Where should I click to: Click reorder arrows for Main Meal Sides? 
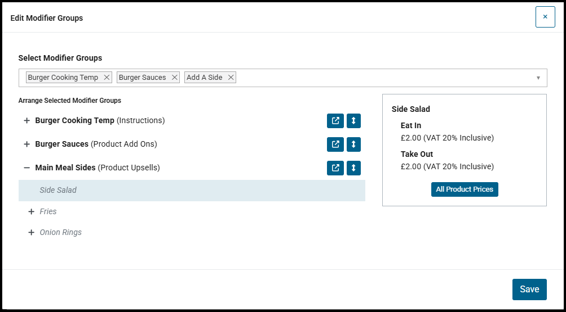[354, 168]
